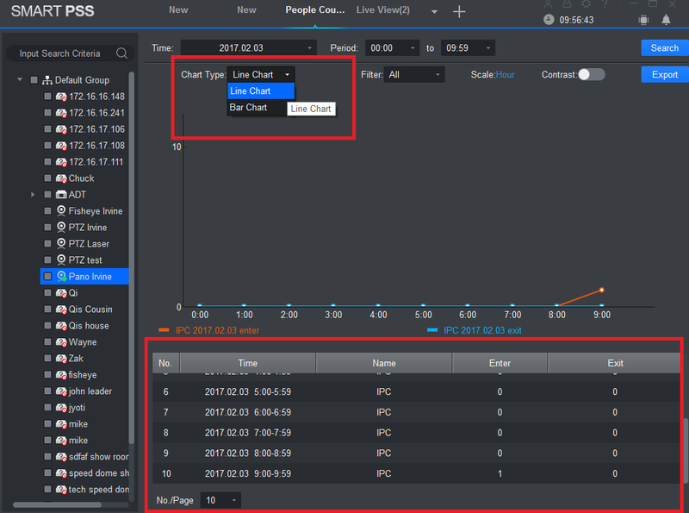Open the settings gear icon
Image resolution: width=689 pixels, height=513 pixels.
(x=587, y=4)
